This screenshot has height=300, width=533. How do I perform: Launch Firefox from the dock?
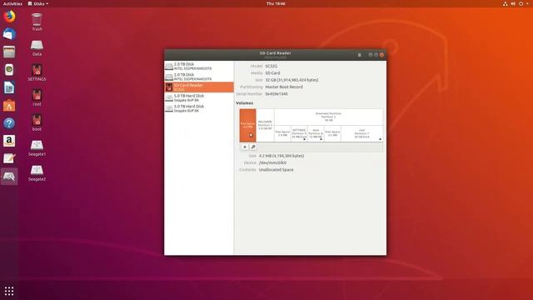coord(9,17)
